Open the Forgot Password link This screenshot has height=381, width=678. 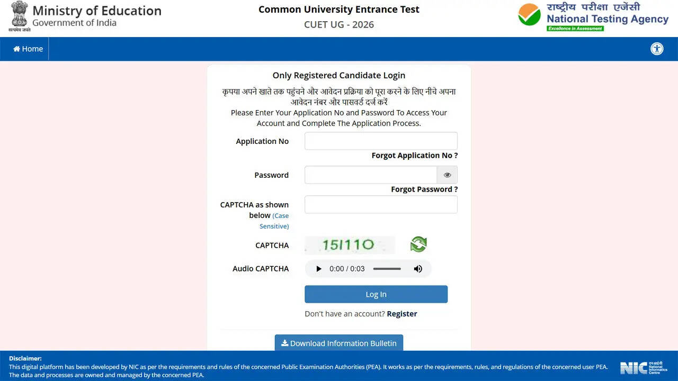tap(424, 189)
